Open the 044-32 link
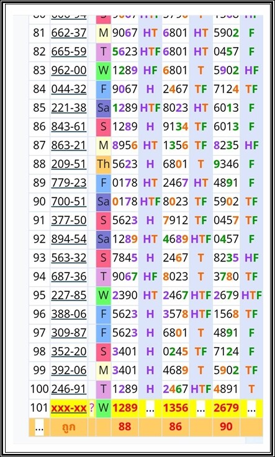 (x=69, y=89)
